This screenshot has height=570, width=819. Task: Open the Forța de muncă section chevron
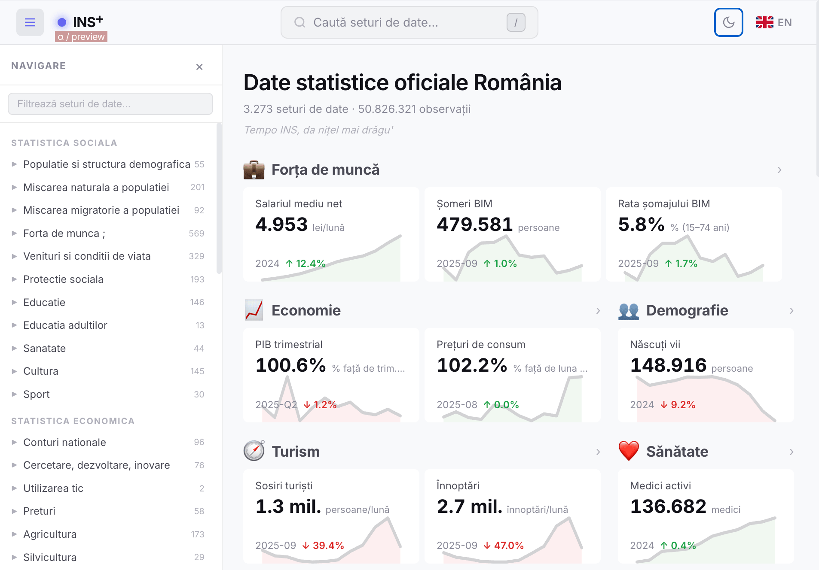(779, 170)
